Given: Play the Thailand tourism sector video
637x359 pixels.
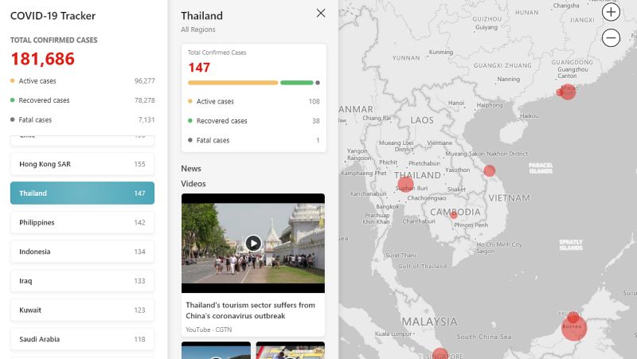Looking at the screenshot, I should [253, 244].
